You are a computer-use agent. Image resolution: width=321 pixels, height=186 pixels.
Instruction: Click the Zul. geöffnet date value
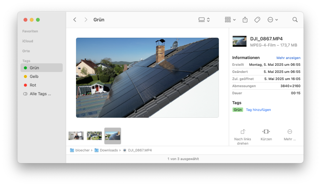pos(282,79)
